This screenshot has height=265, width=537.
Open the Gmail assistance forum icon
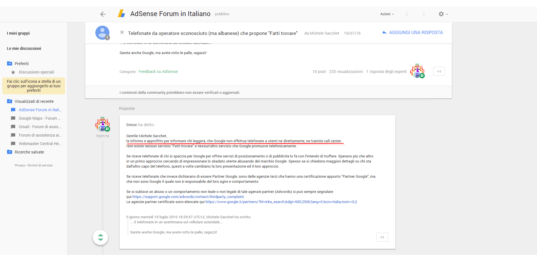[13, 127]
